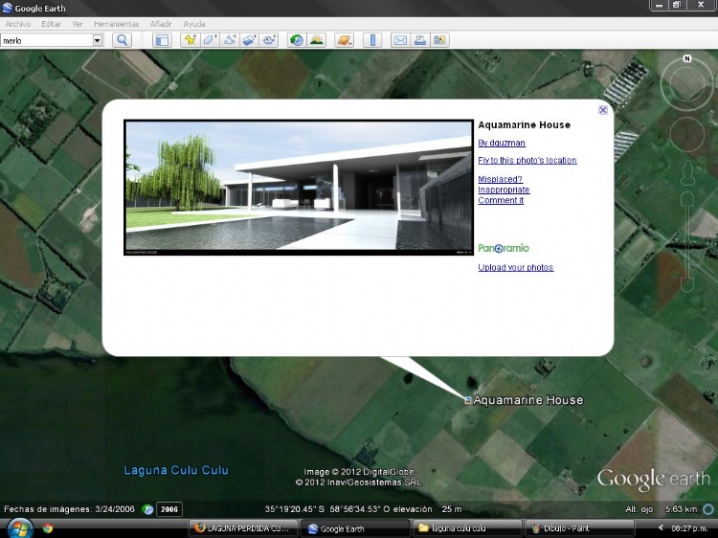Screen dimensions: 718x538
Task: Print the current view
Action: (420, 40)
